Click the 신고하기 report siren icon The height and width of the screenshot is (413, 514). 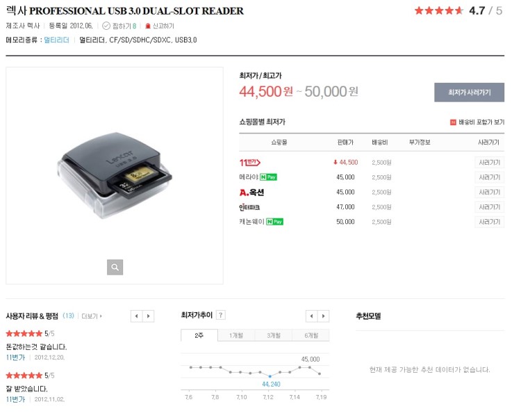[x=148, y=26]
